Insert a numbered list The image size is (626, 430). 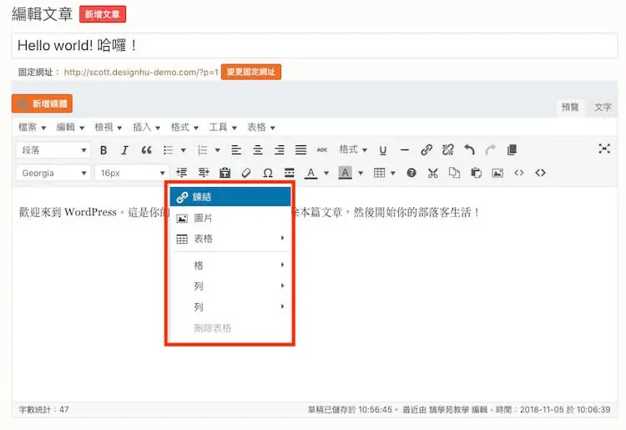click(x=203, y=150)
